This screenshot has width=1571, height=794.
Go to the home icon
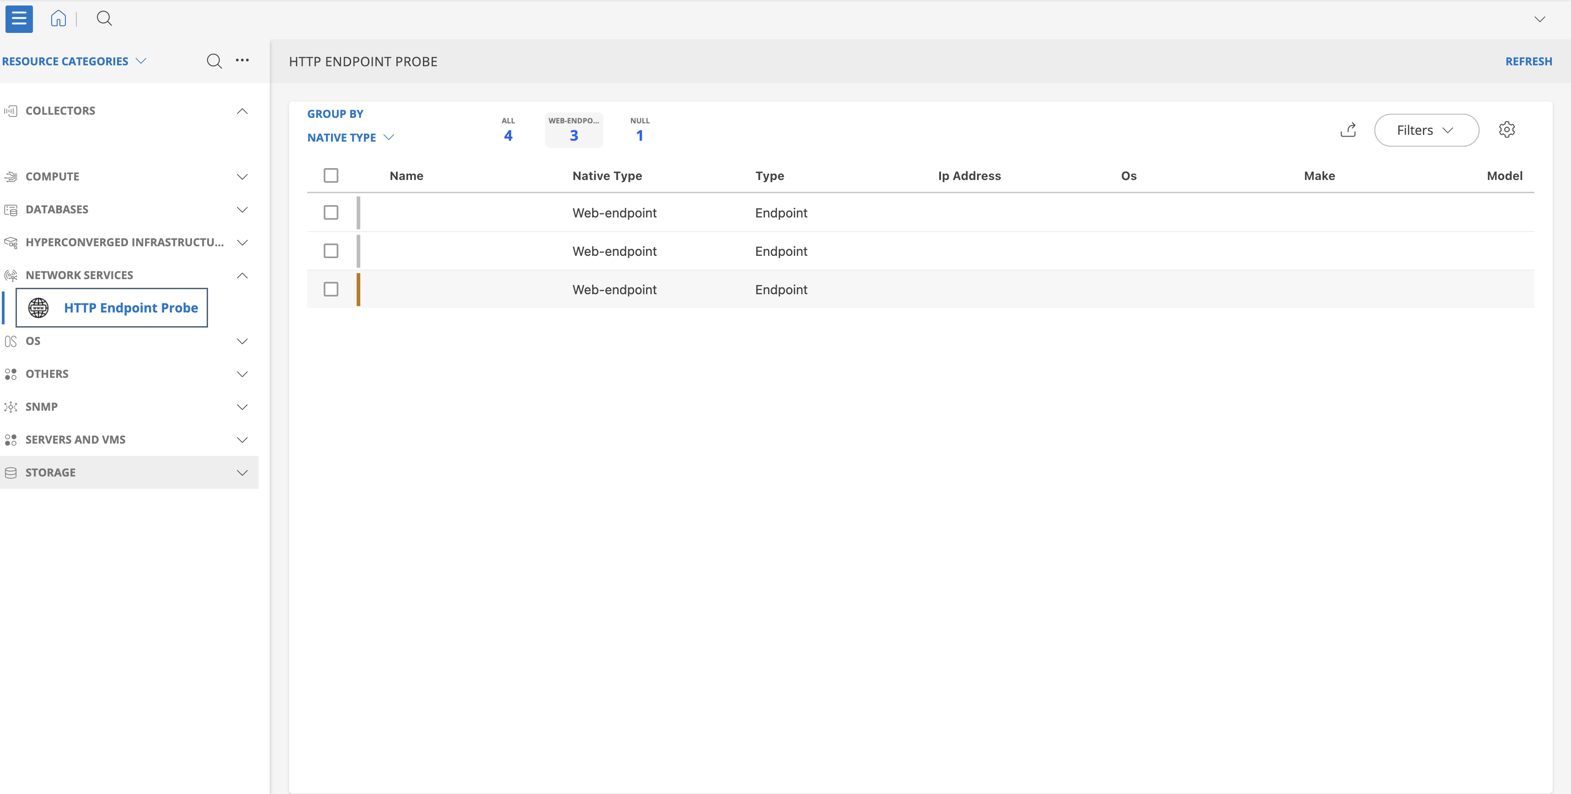tap(58, 18)
